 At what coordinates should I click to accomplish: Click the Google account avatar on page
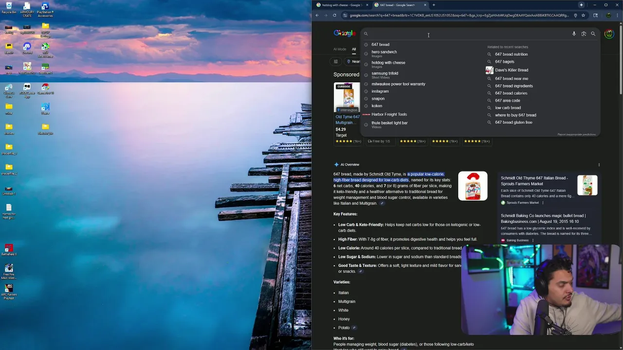point(609,34)
